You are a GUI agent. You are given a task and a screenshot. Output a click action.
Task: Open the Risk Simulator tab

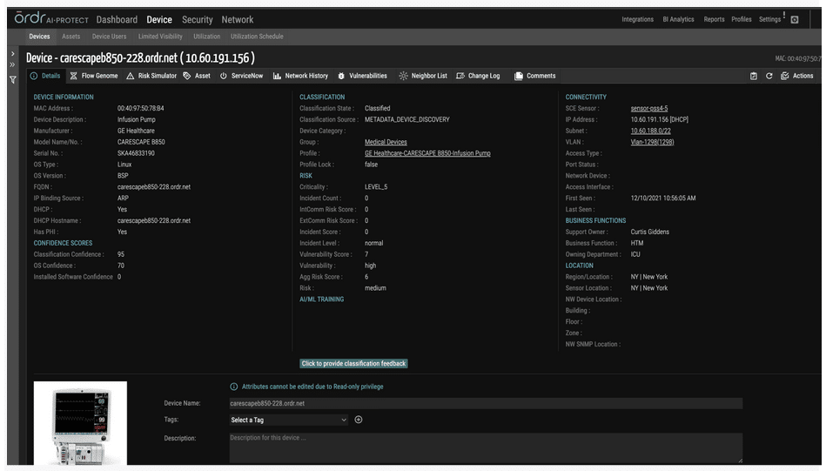[x=157, y=76]
